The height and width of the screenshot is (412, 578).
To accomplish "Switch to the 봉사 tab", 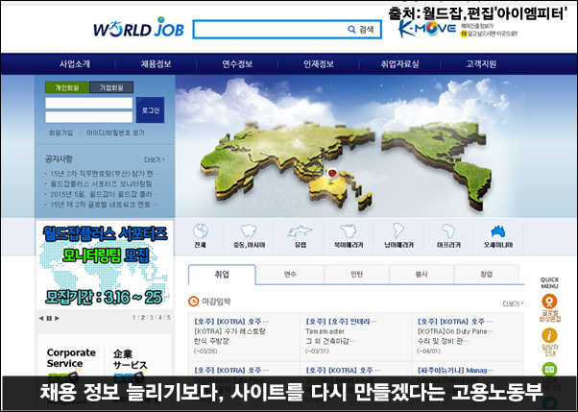I will click(421, 275).
